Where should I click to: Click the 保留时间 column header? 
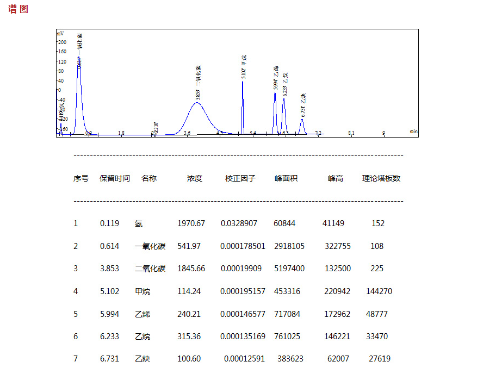click(x=115, y=178)
